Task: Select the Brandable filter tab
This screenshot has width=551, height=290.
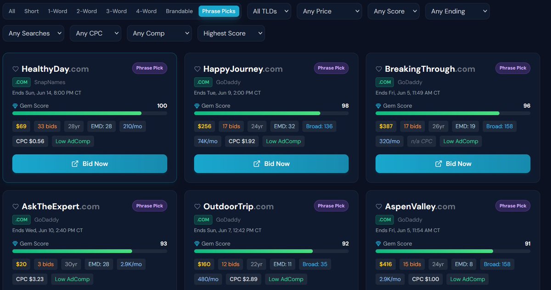Action: click(x=180, y=11)
